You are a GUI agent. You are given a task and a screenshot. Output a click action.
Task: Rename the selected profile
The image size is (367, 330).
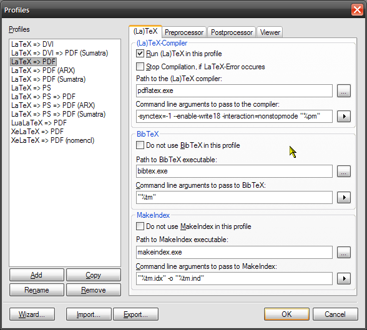(36, 290)
